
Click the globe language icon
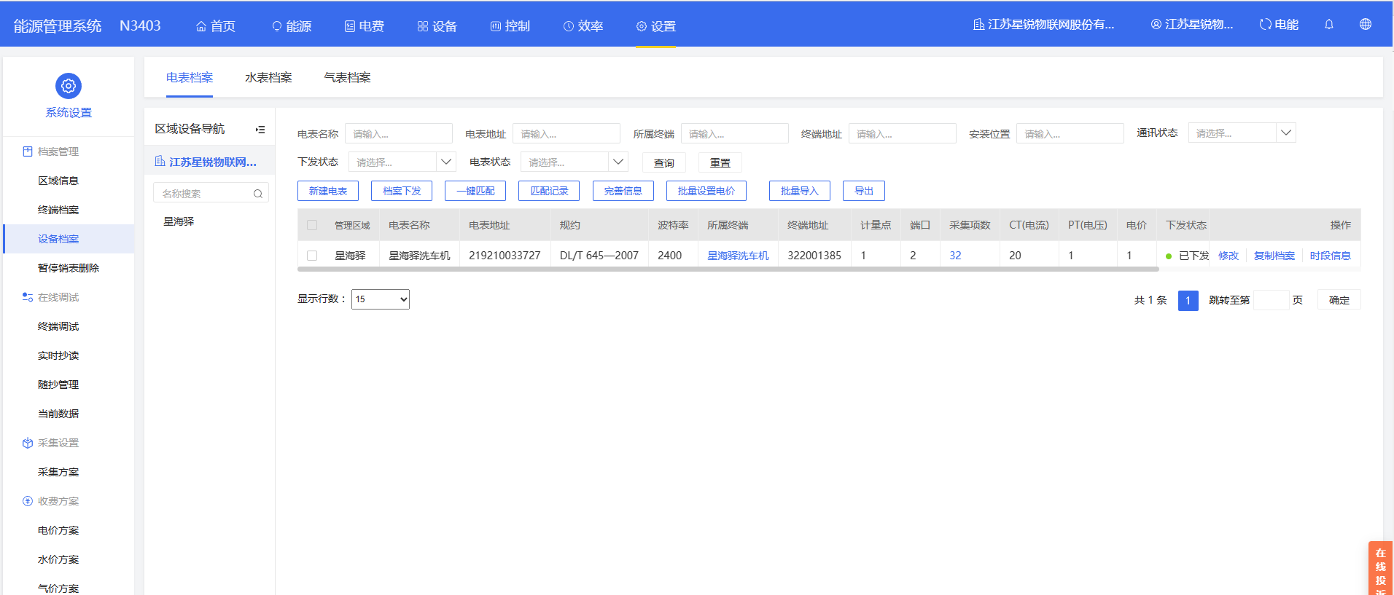point(1366,25)
